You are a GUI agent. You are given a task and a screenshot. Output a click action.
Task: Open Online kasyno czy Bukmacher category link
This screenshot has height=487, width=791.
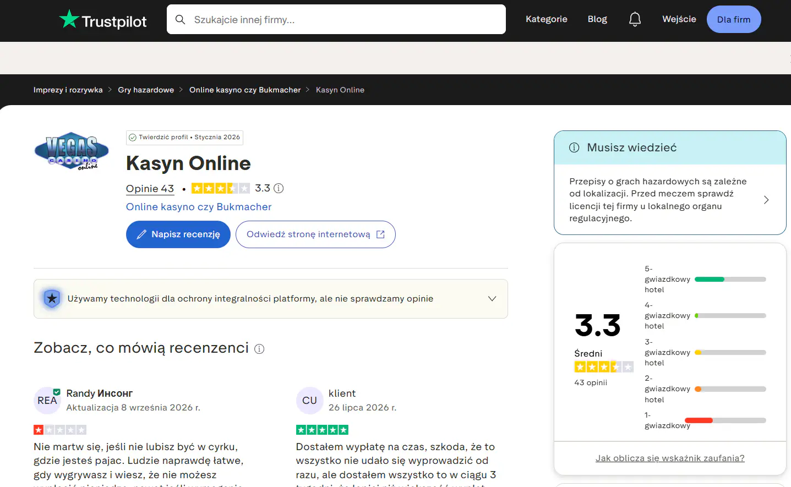(x=199, y=207)
